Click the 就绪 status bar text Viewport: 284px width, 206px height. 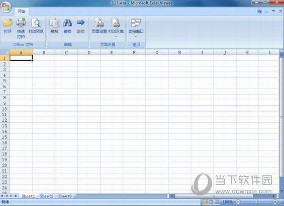point(5,202)
